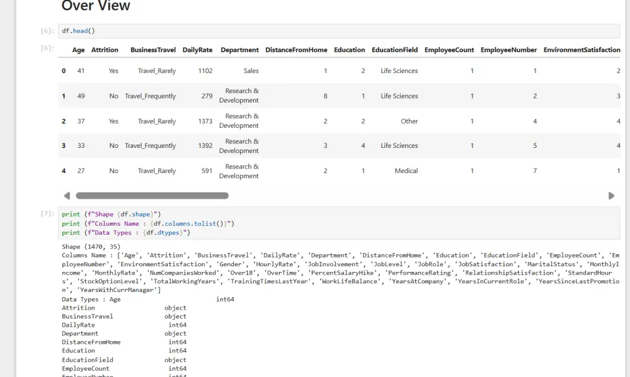
Task: Select the EmployeeNumber column header
Action: [x=508, y=50]
